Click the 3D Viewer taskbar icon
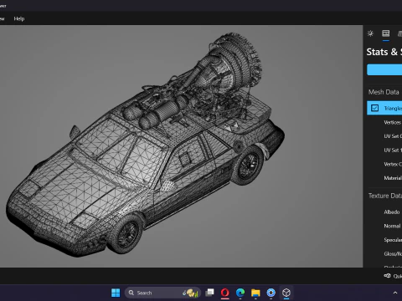The height and width of the screenshot is (301, 402). coord(286,293)
